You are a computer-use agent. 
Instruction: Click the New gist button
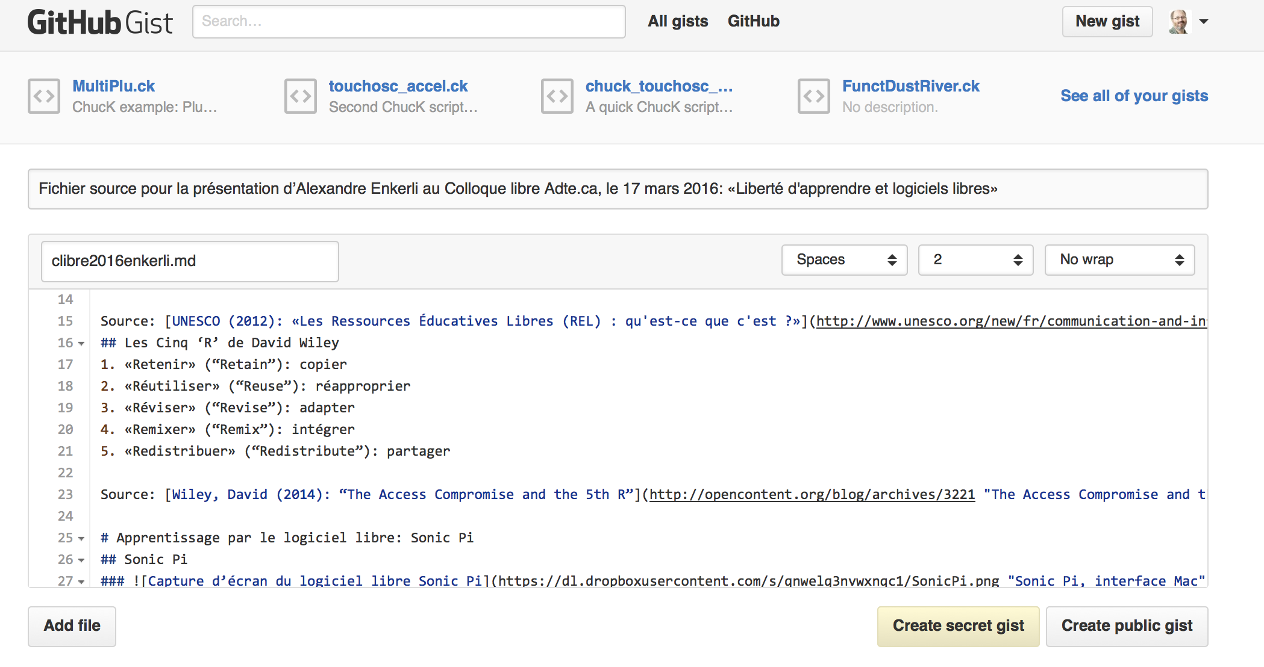point(1107,22)
